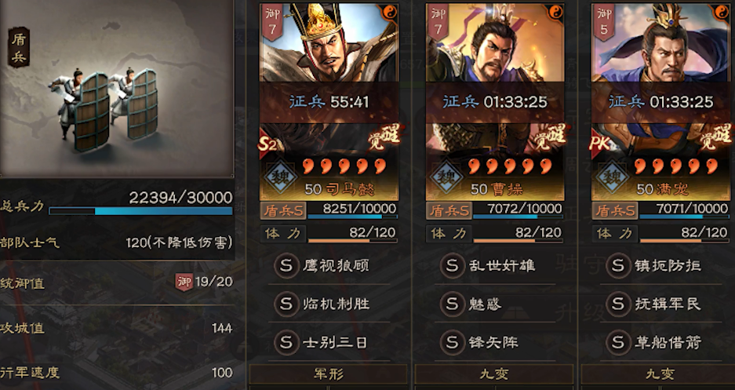Click the yin-yang icon on Sima Yi's card

(x=390, y=13)
